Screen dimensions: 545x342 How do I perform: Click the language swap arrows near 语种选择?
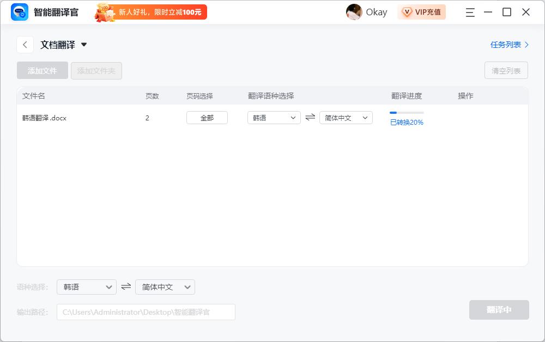tap(126, 286)
